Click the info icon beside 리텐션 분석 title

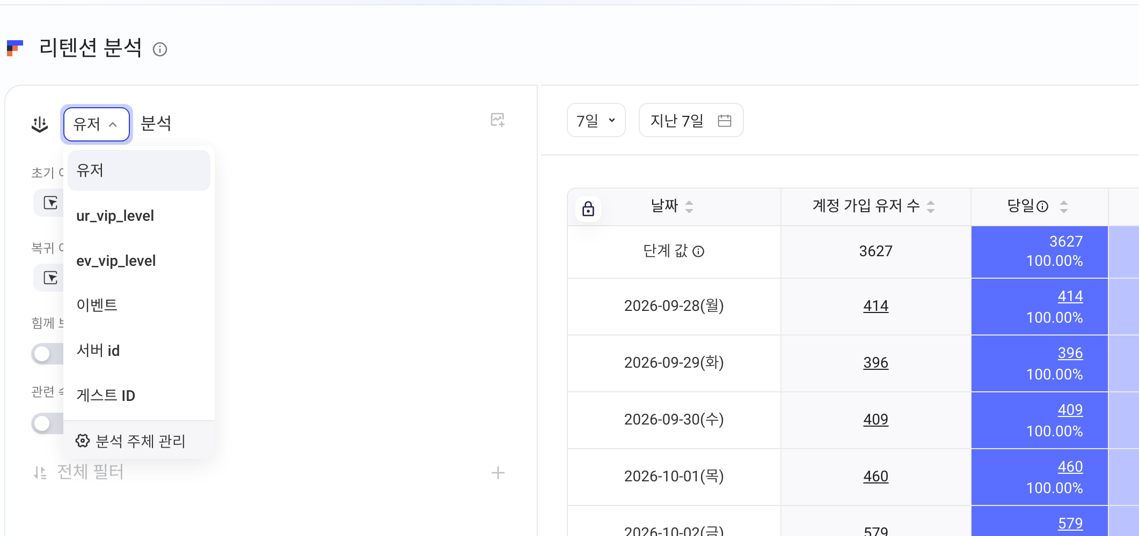click(x=160, y=49)
